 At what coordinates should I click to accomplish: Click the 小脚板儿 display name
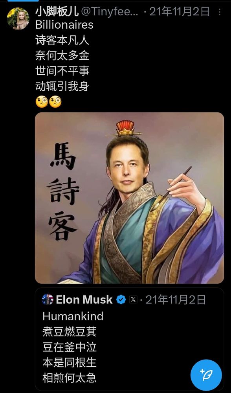57,12
